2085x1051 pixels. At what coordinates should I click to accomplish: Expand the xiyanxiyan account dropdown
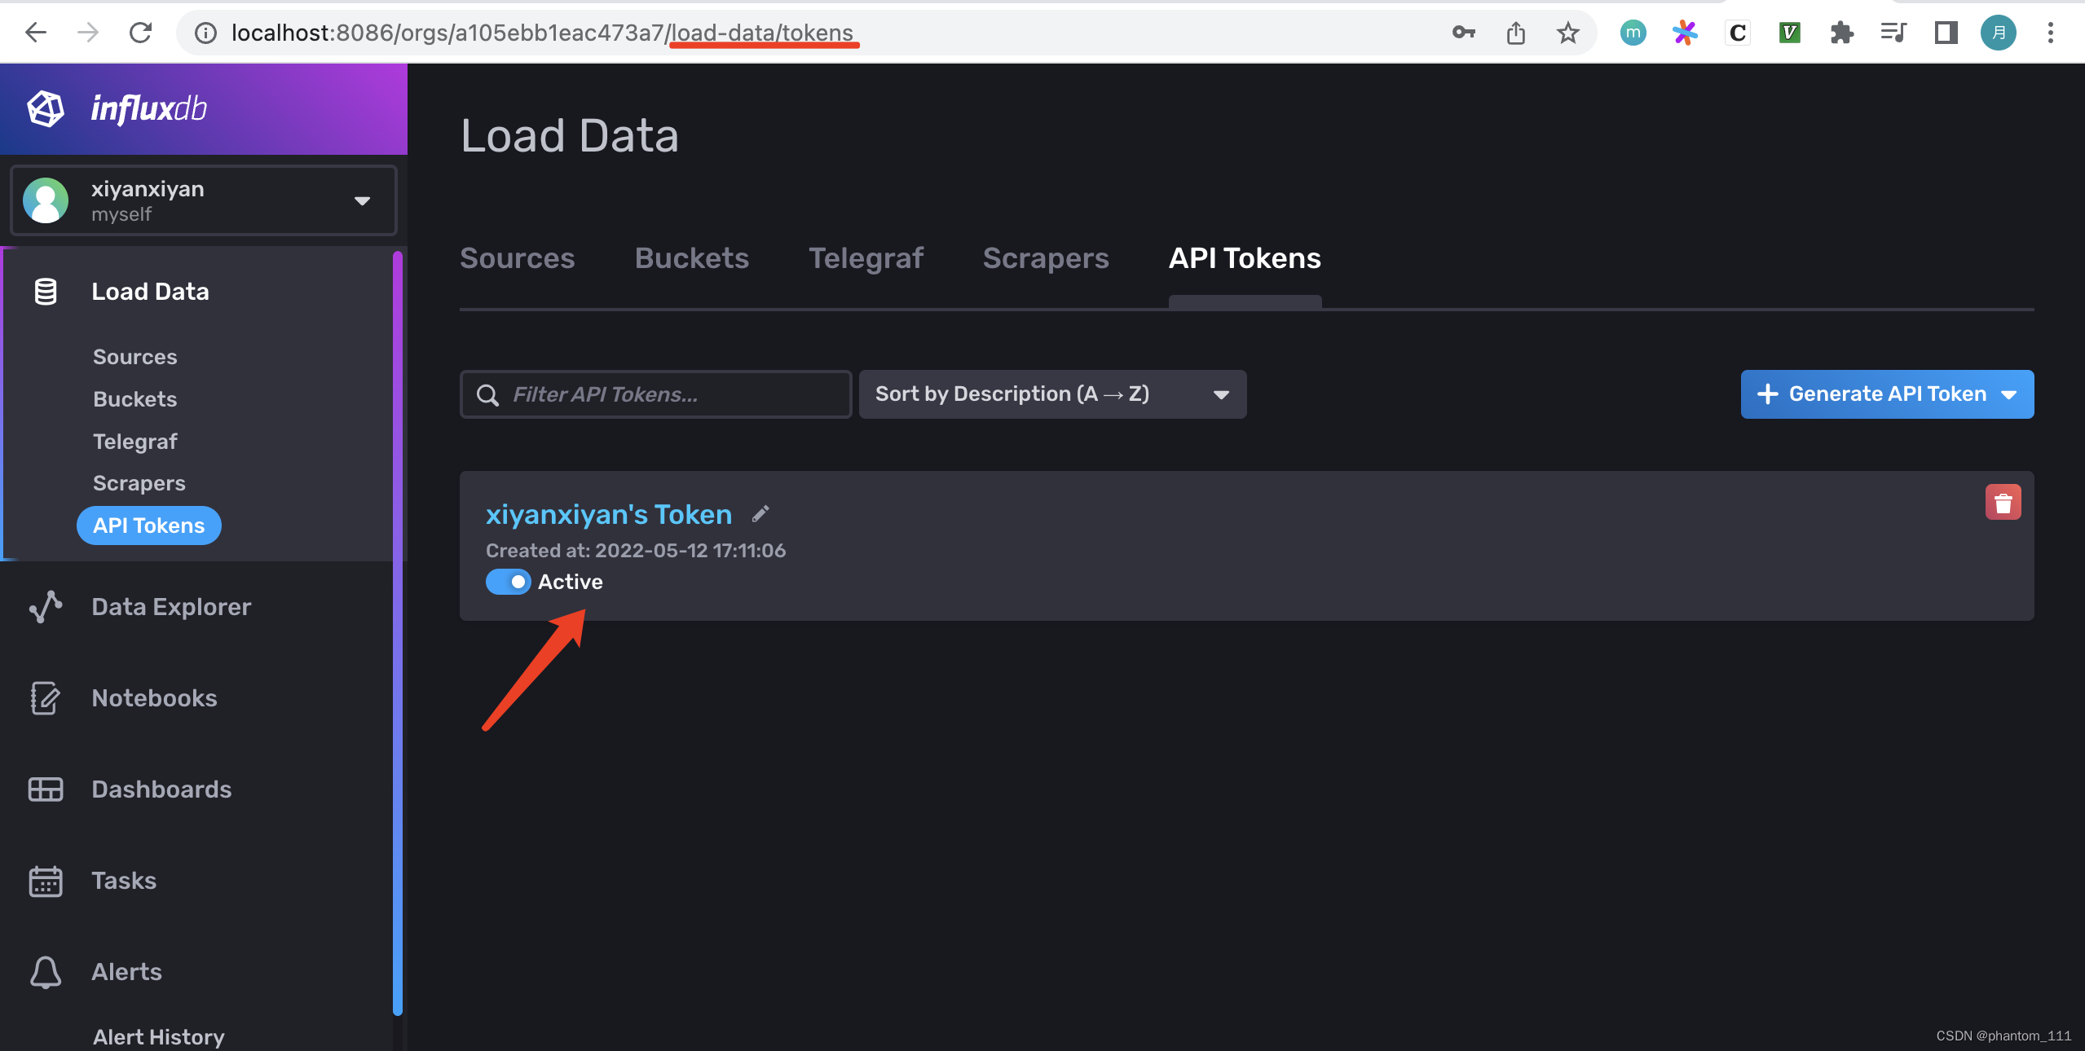pos(362,200)
